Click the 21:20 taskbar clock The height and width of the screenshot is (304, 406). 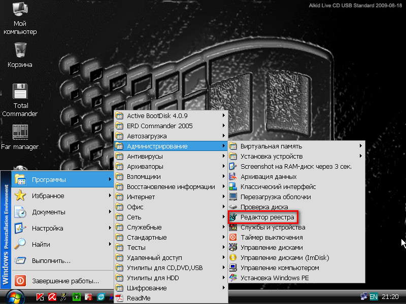coord(390,296)
